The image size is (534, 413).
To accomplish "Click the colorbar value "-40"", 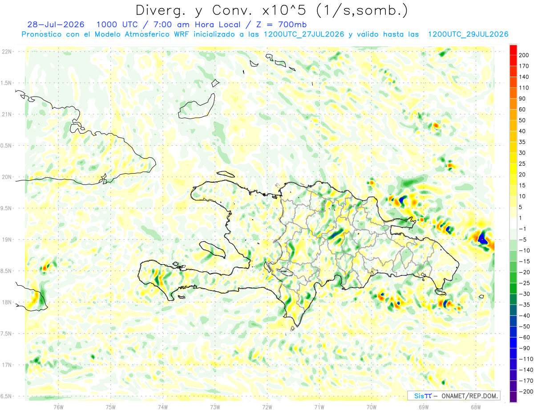I will pos(524,315).
